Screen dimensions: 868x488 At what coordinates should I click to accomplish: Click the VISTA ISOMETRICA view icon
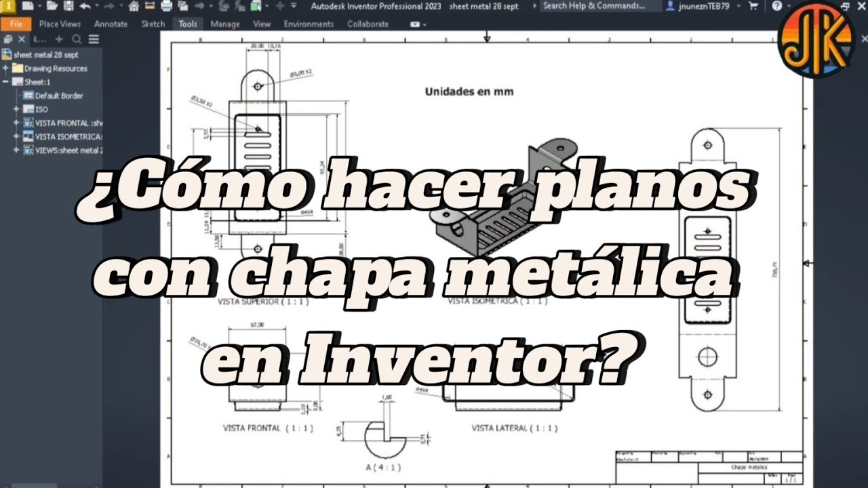pyautogui.click(x=28, y=136)
